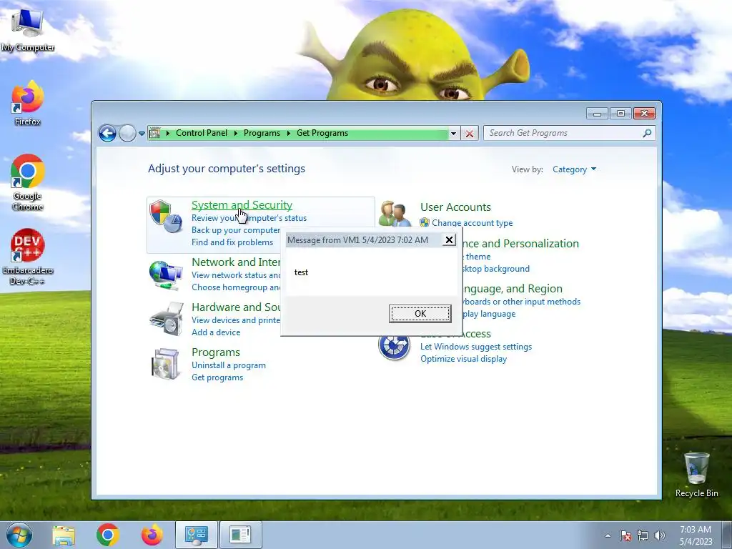Click the red stop loading button

pyautogui.click(x=470, y=134)
